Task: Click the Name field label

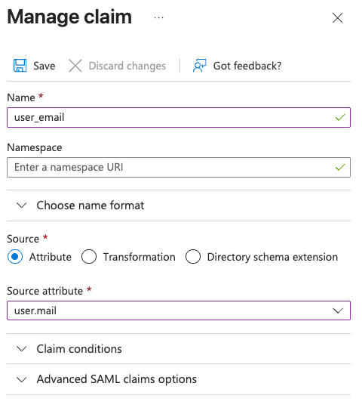Action: coord(21,97)
